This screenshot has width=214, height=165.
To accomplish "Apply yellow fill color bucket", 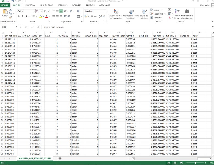I will (41, 16).
